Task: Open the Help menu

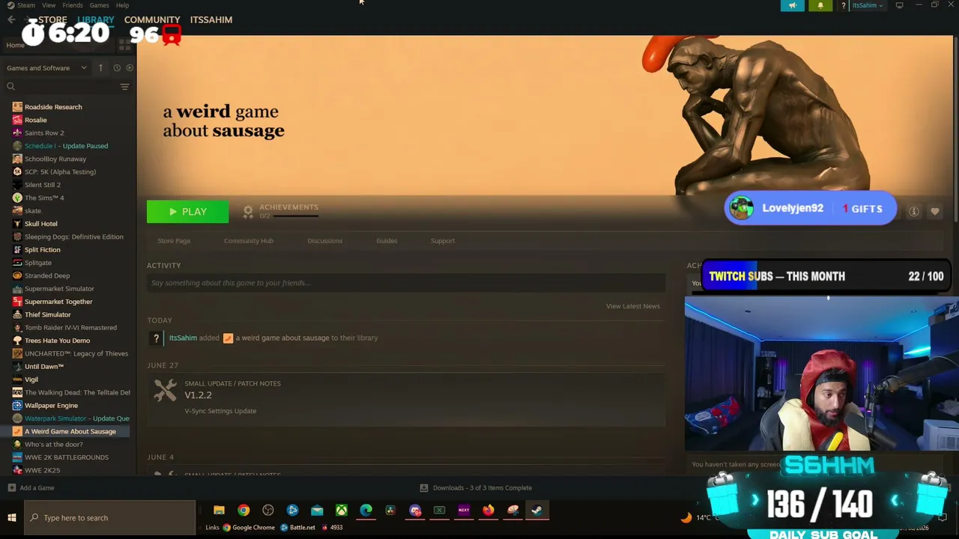Action: [x=122, y=5]
